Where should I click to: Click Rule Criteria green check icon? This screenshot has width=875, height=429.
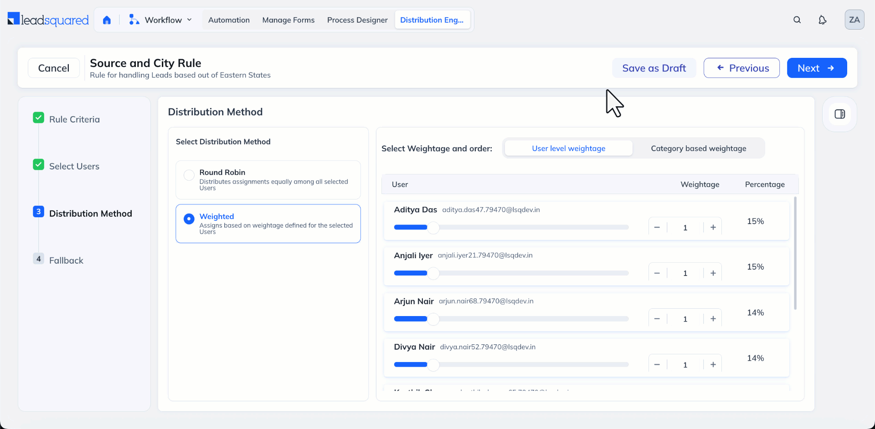[39, 118]
